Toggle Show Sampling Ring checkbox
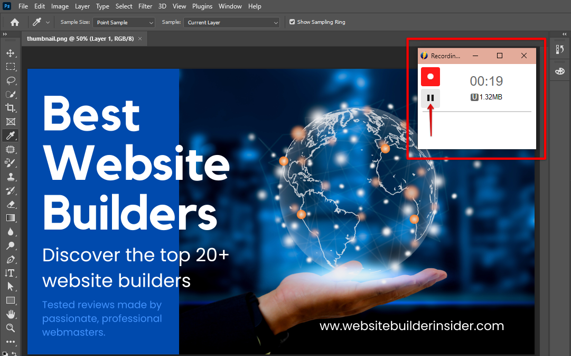The image size is (571, 356). 292,22
